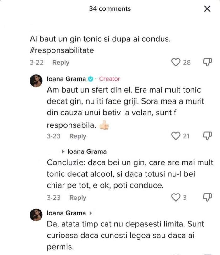220x255 pixels.
Task: Click the arrow after the last Ioana Grama name
Action: pyautogui.click(x=91, y=213)
